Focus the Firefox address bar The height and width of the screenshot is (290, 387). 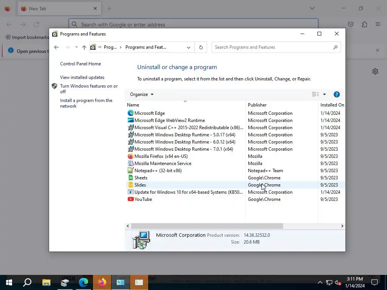tap(193, 25)
